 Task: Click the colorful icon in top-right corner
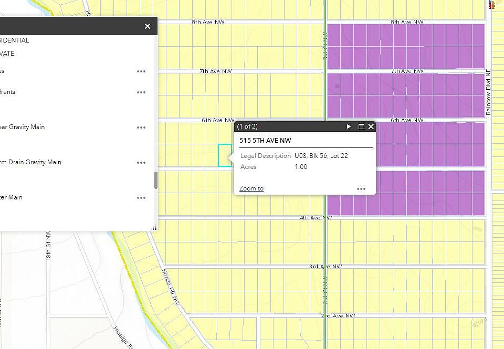tap(492, 5)
